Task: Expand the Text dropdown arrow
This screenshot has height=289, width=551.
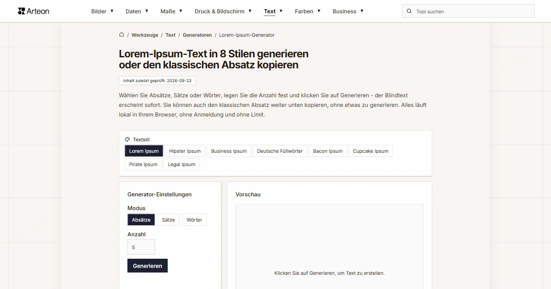Action: (x=281, y=11)
